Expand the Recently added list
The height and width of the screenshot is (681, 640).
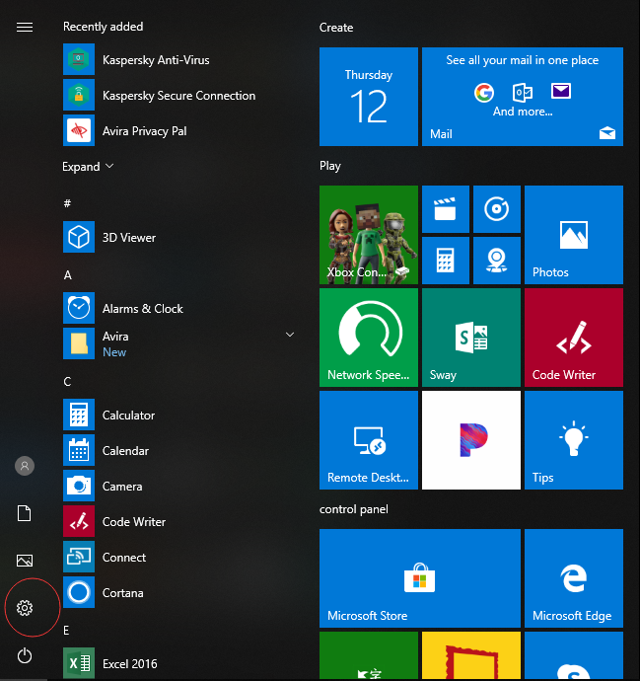coord(88,167)
